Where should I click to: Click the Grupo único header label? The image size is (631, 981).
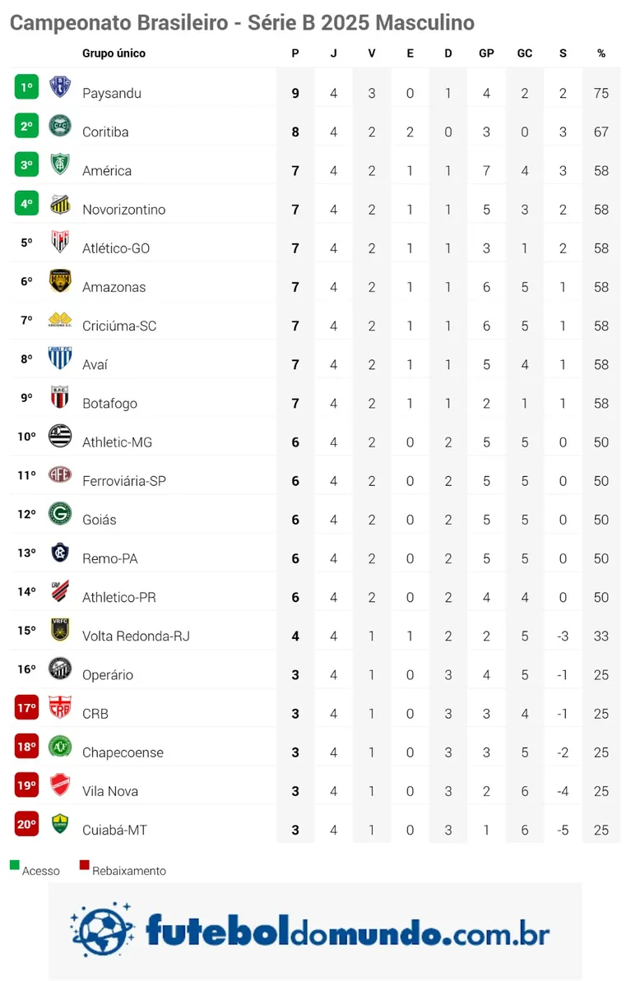(114, 53)
